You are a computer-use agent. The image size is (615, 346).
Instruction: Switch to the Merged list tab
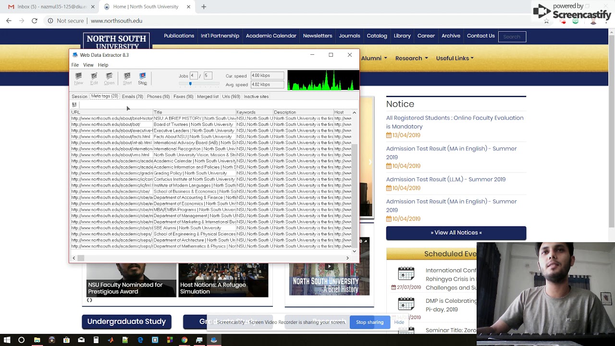208,97
